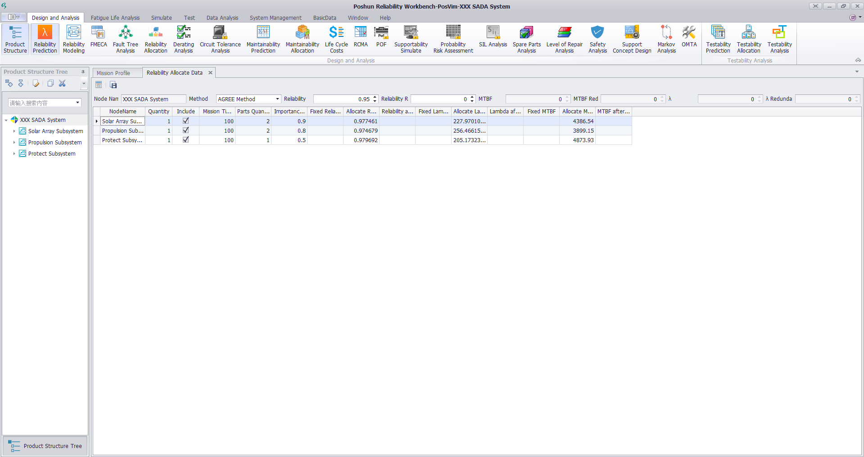Open the AGREE Method dropdown

[277, 99]
